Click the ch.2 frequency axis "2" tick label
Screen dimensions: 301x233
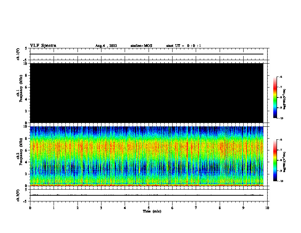point(27,174)
